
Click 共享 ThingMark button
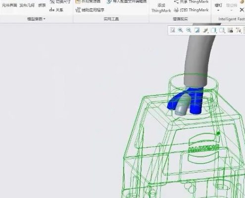[x=192, y=2]
